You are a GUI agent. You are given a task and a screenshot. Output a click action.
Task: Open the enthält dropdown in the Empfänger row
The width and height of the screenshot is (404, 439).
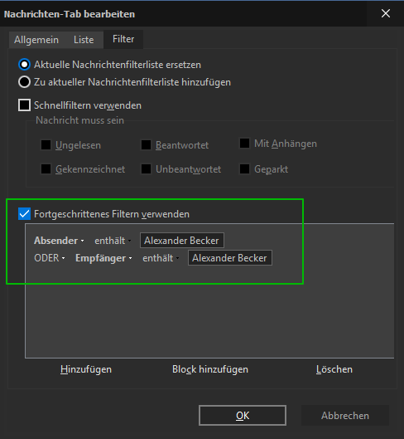(x=161, y=258)
